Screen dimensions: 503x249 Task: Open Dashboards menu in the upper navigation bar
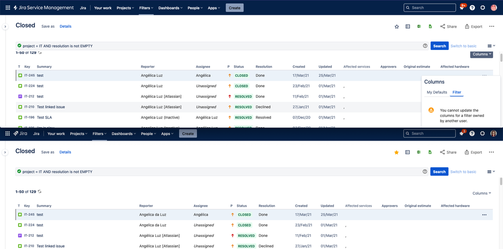click(170, 8)
